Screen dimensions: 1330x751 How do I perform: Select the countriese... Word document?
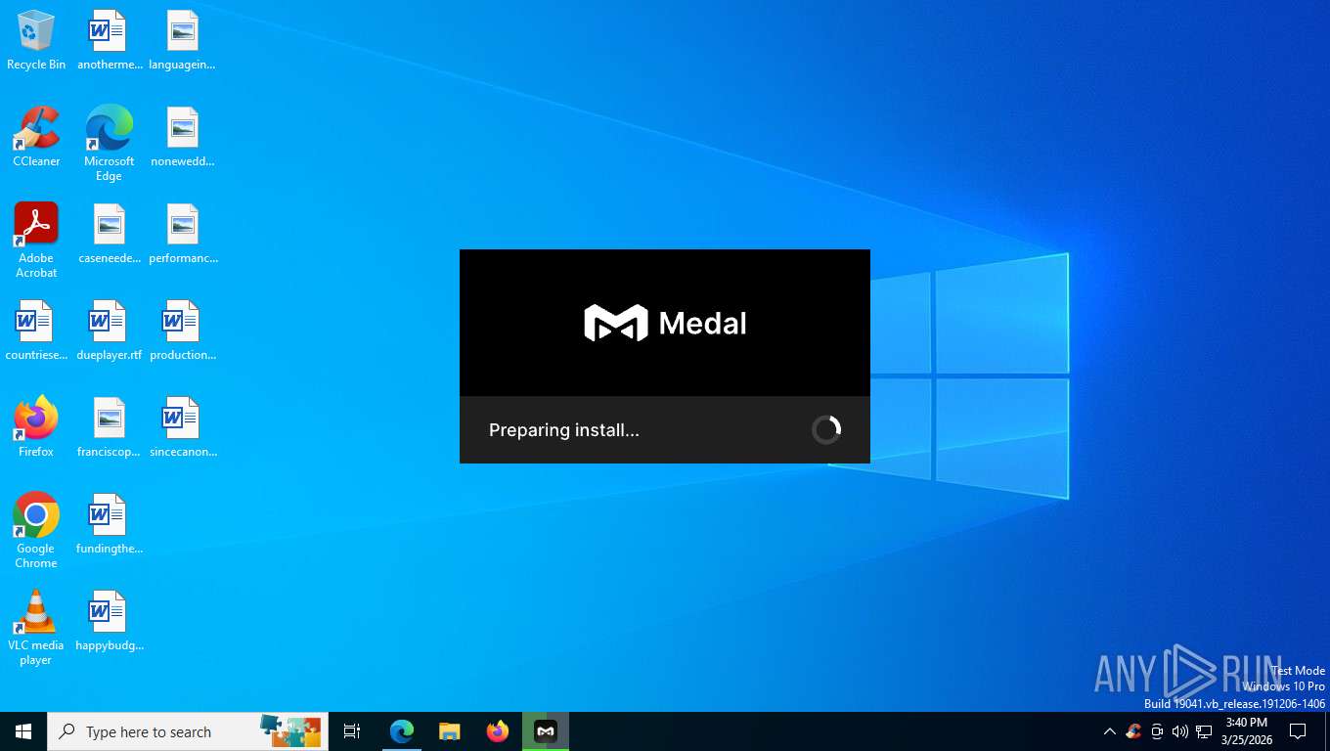tap(36, 331)
